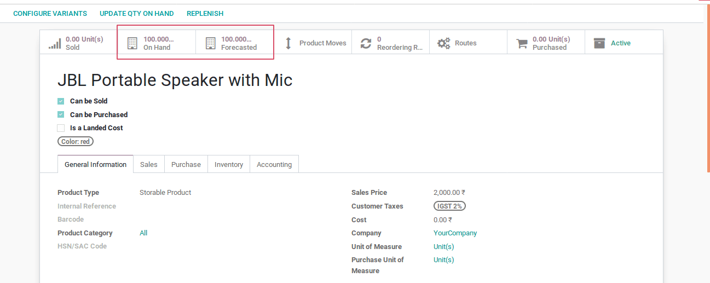Open the YourCompany link
710x283 pixels.
455,233
